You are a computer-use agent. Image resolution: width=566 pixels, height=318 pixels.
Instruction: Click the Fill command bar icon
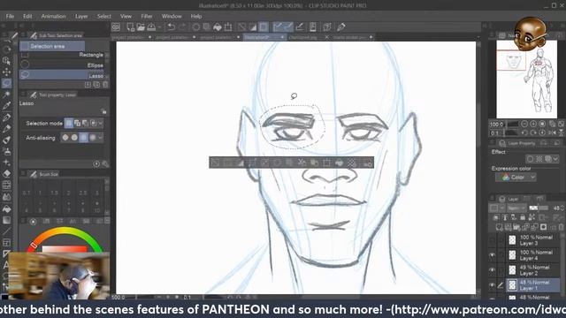coord(218,27)
